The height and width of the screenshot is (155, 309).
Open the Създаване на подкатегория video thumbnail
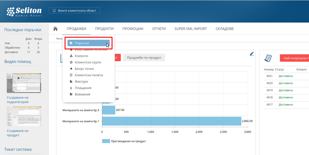(24, 83)
